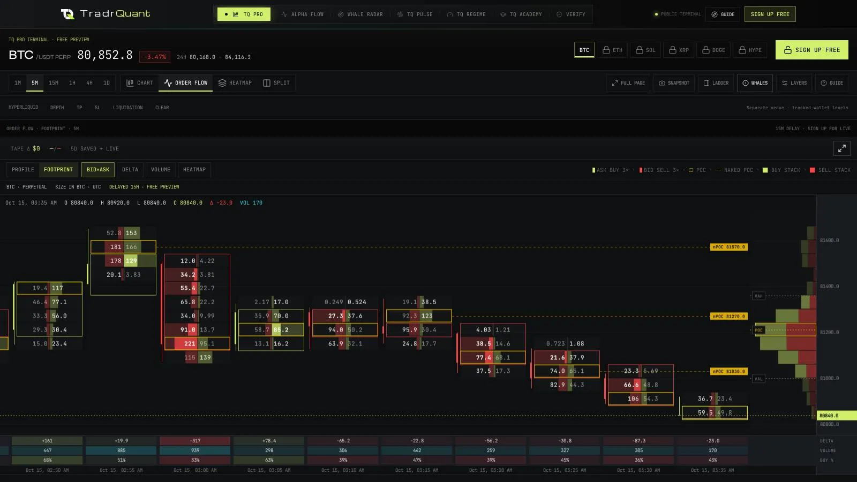Select the 5M timeframe
Viewport: 857px width, 482px height.
click(x=35, y=83)
